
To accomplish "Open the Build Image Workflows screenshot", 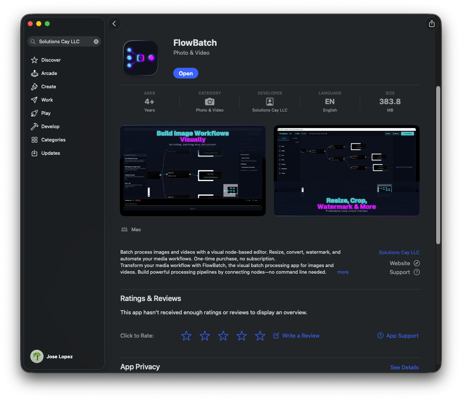I will [193, 171].
